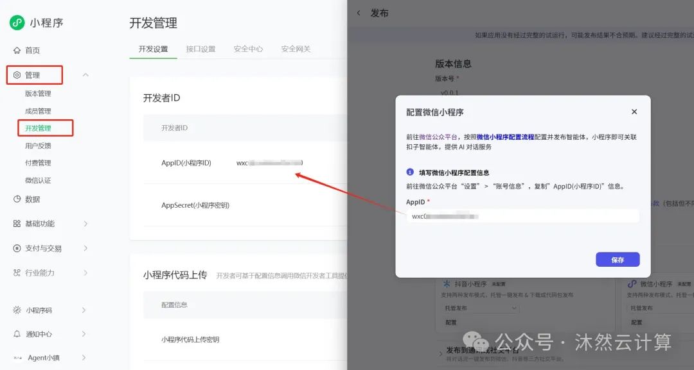Click the 开发者ID section heading
The width and height of the screenshot is (694, 370).
coord(161,98)
